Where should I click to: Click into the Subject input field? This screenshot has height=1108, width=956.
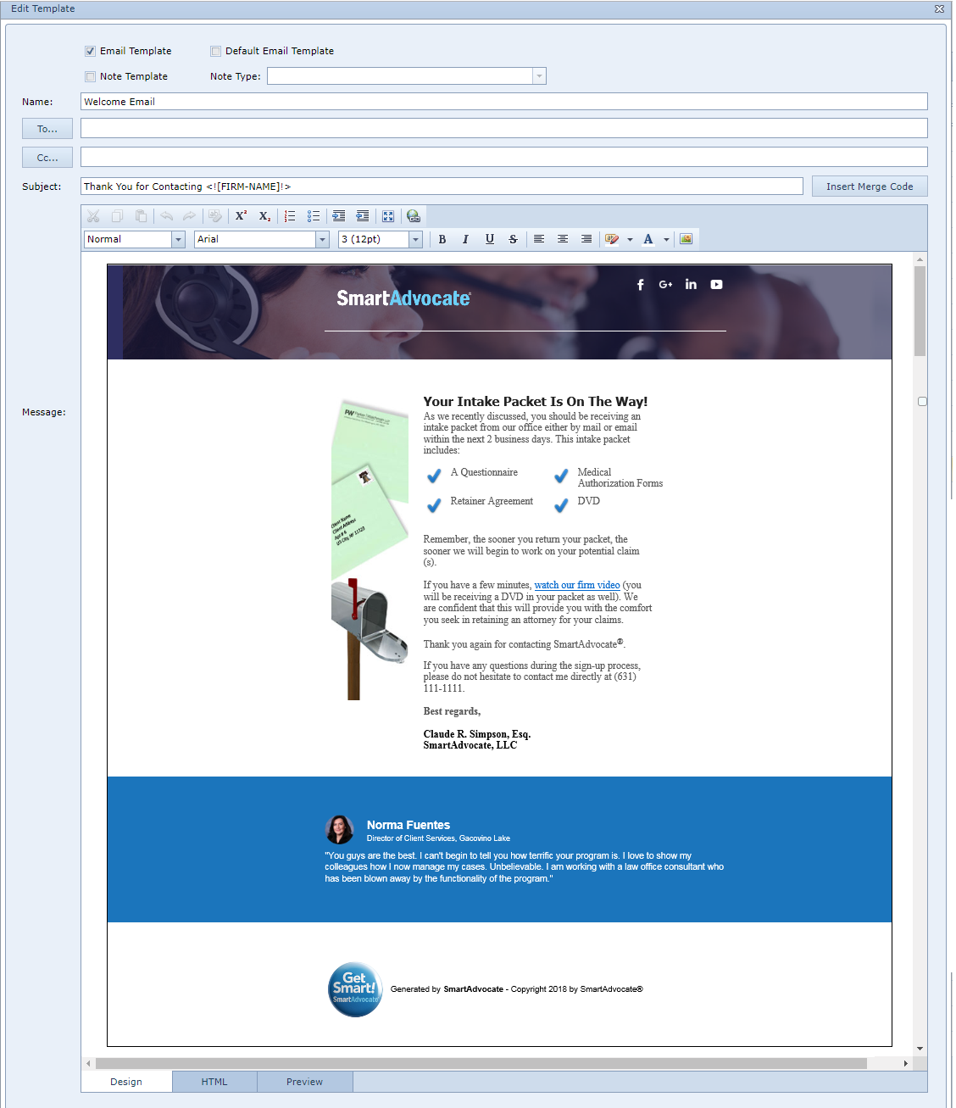442,187
